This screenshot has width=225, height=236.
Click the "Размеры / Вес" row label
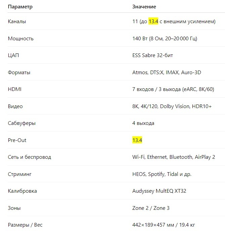25,225
